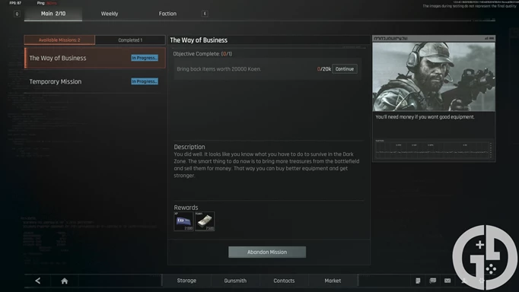Switch to Main 2/10 tab
This screenshot has width=519, height=292.
(53, 14)
